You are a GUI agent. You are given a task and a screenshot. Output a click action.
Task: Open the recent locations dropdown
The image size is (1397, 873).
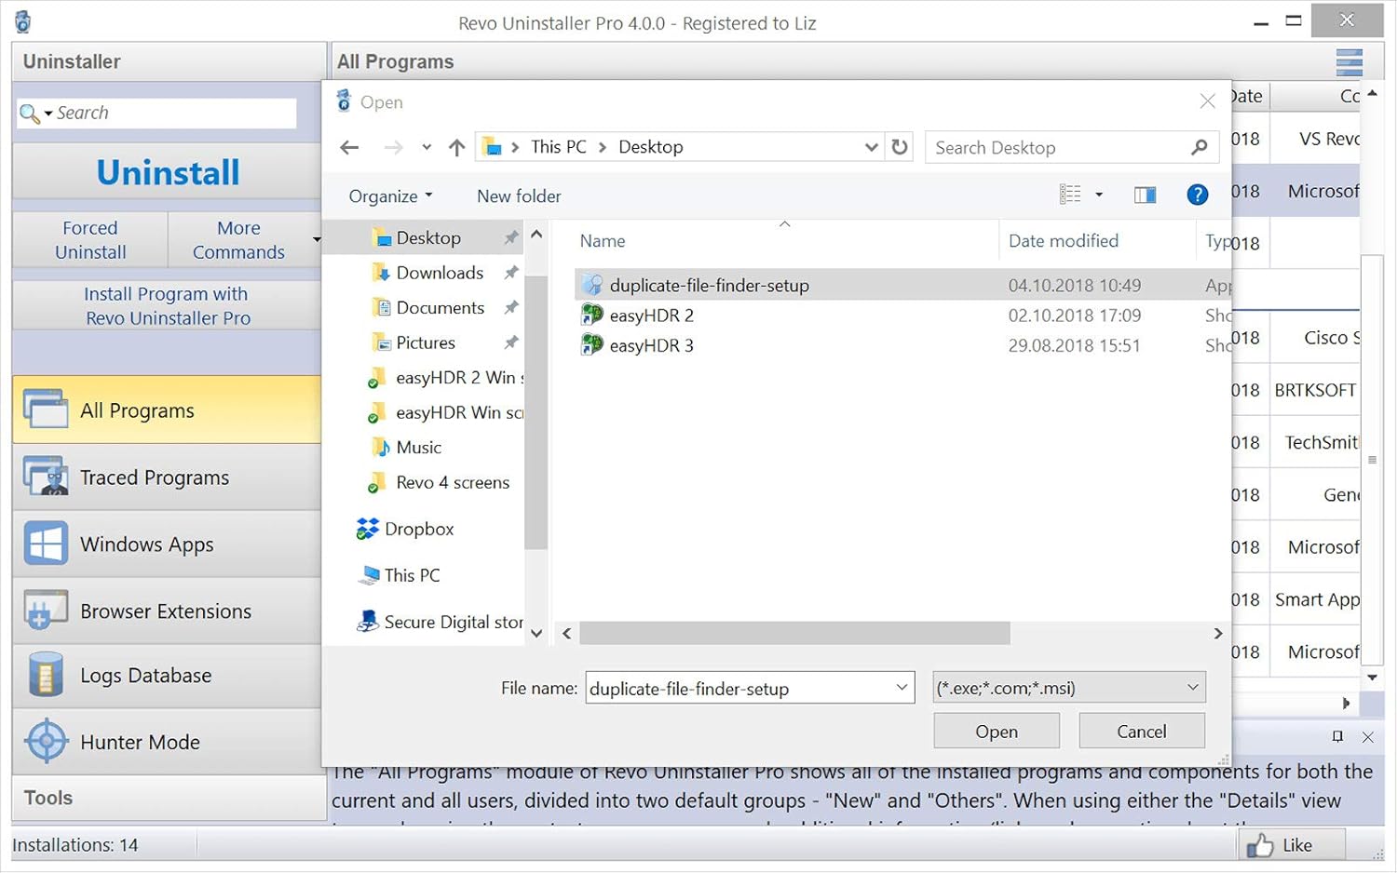click(x=427, y=147)
